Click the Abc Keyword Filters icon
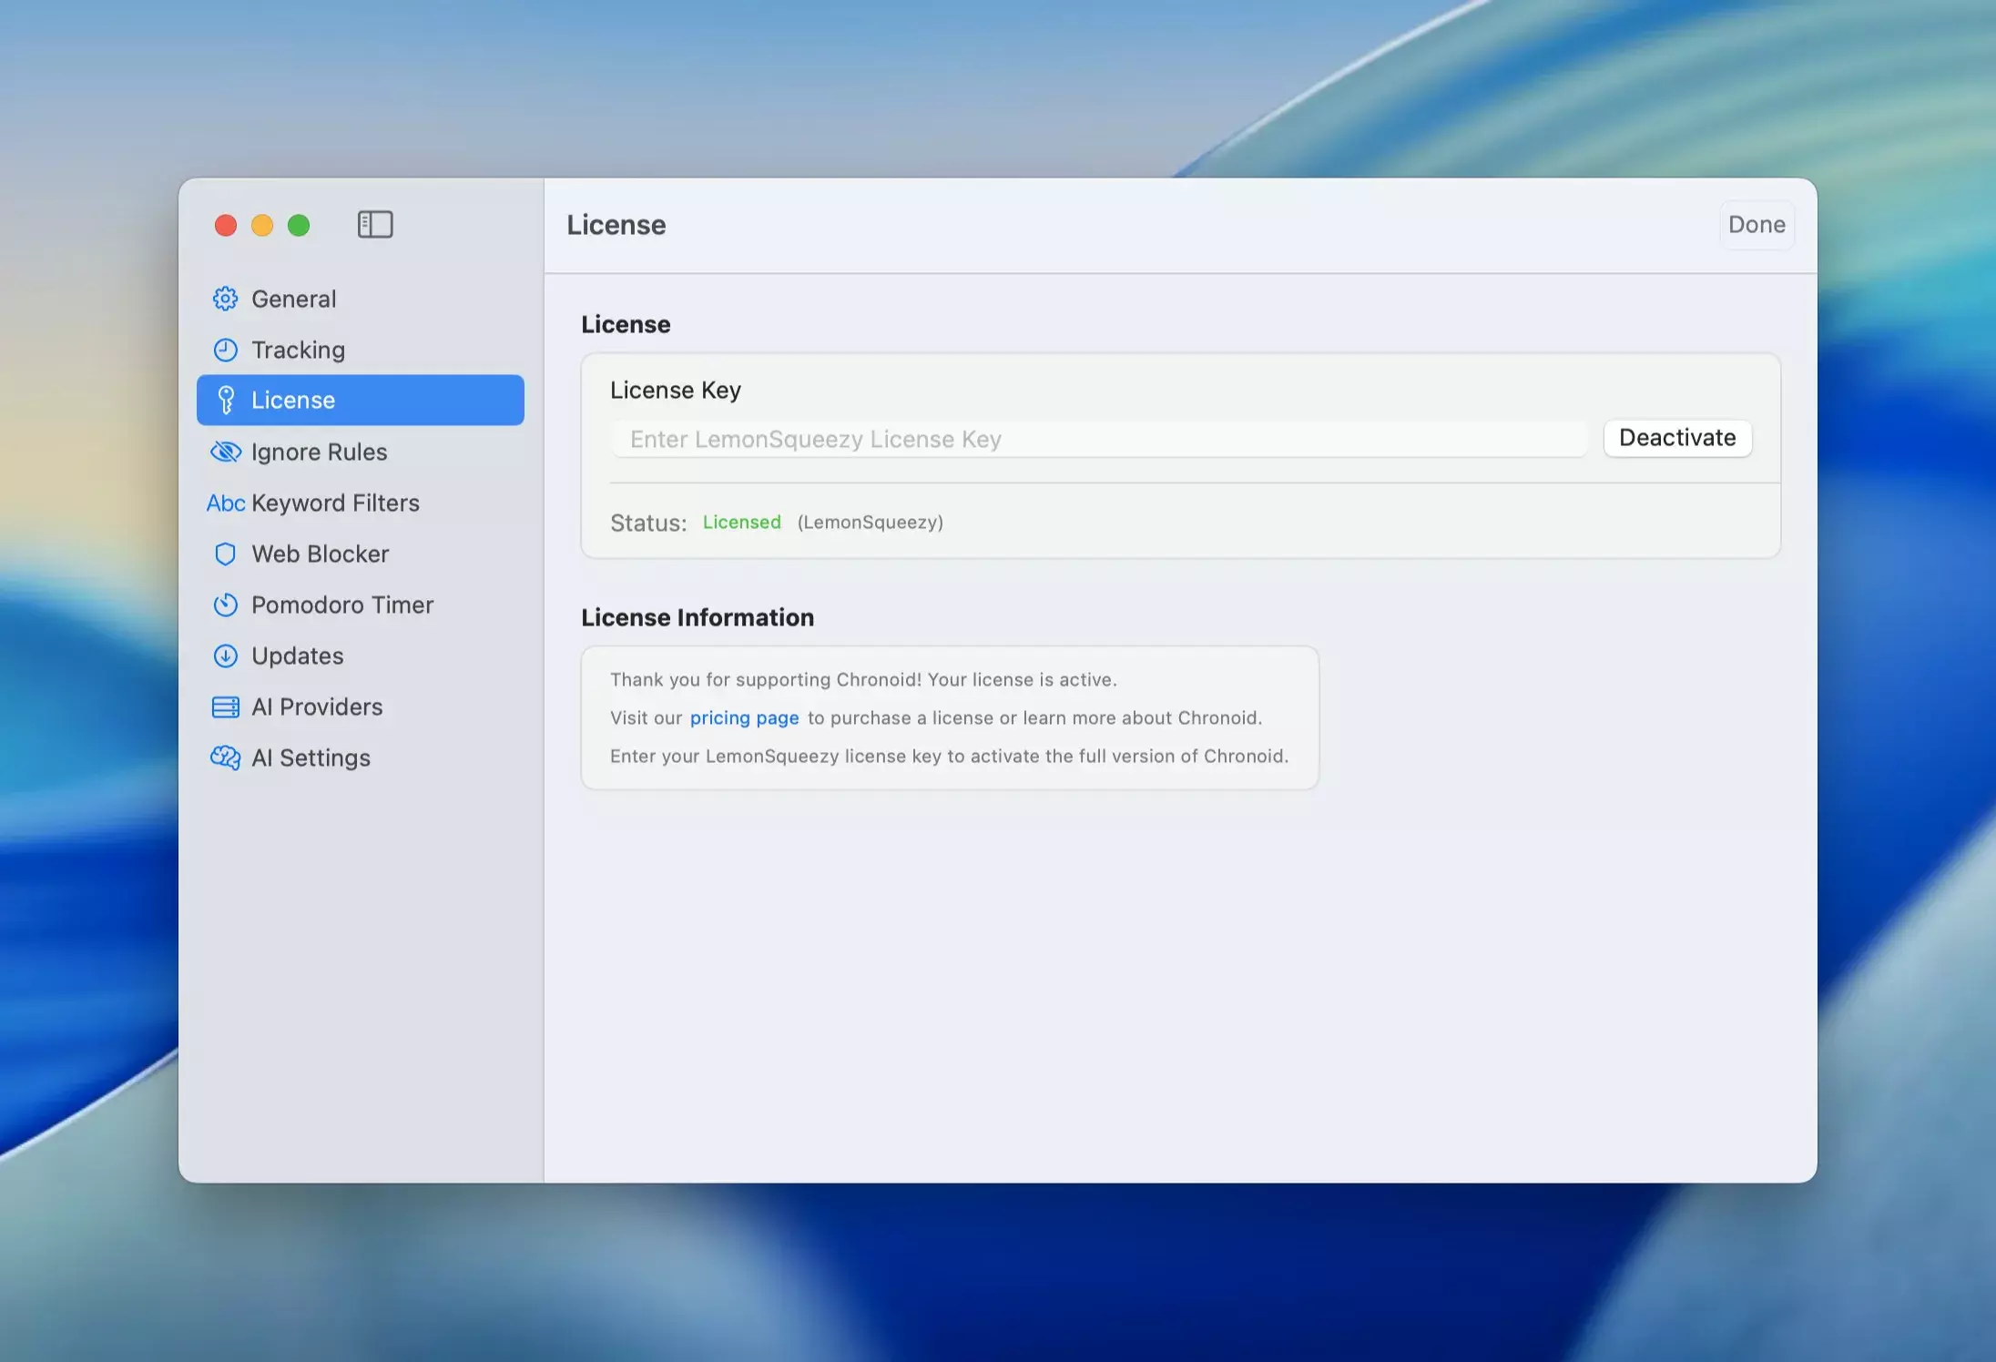The height and width of the screenshot is (1362, 1996). [225, 503]
